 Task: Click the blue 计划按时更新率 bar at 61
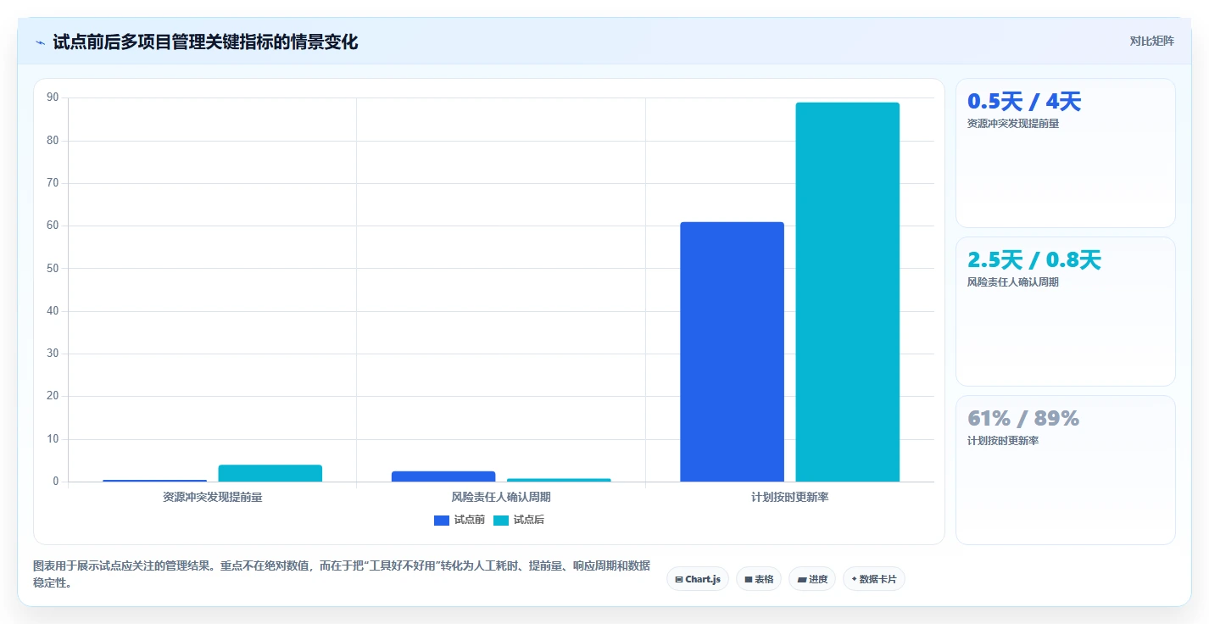pyautogui.click(x=733, y=352)
